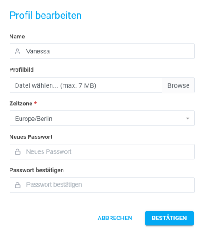Click the 'Datei wählen... (max. 7 MB)' file field

tap(86, 85)
